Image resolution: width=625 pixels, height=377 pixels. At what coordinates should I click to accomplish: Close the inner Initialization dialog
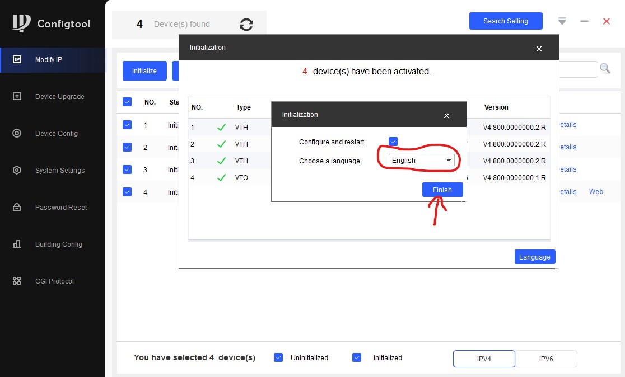coord(446,116)
